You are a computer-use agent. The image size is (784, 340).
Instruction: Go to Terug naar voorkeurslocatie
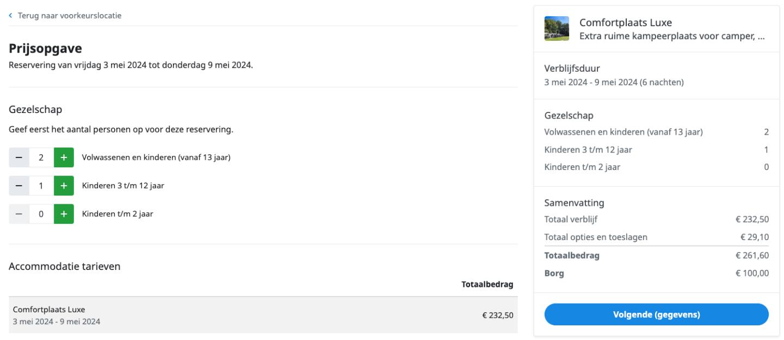[x=69, y=16]
